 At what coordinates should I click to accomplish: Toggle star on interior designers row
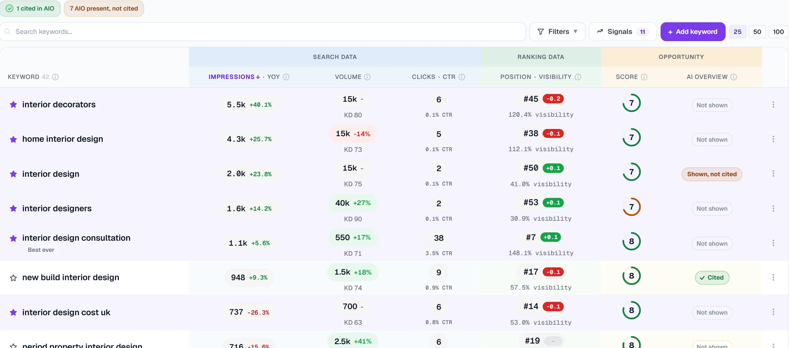point(13,209)
